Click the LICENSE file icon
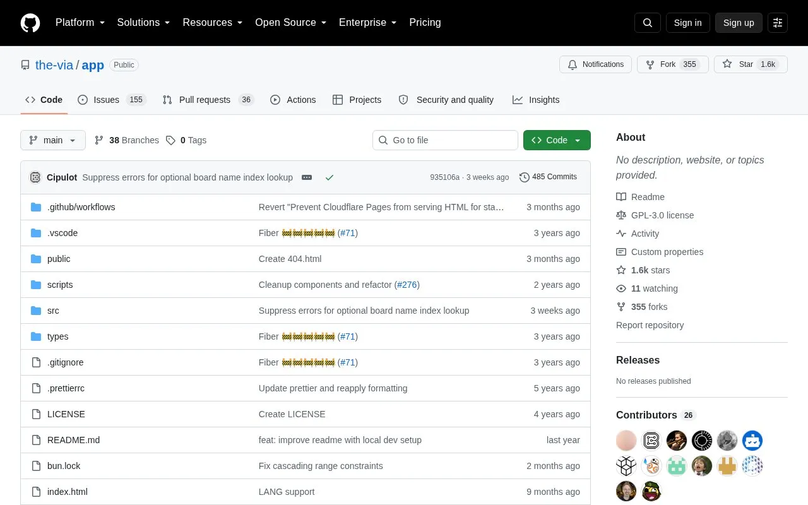The width and height of the screenshot is (808, 505). coord(36,414)
